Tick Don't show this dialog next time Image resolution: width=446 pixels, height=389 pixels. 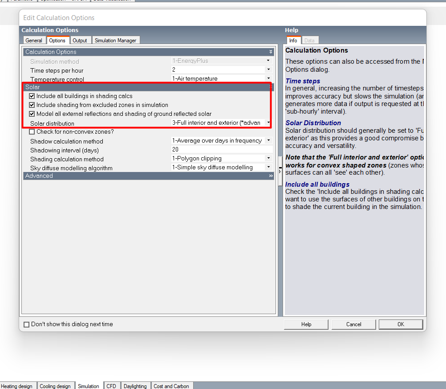[26, 324]
